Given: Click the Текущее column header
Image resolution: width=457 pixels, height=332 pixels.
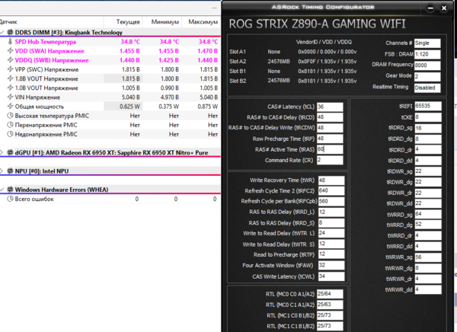Looking at the screenshot, I should point(128,22).
